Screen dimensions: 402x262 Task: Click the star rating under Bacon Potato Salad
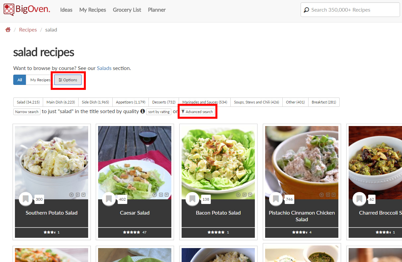216,232
